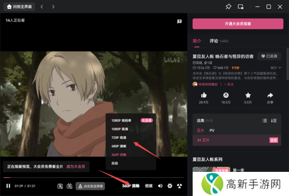Play the 正片 member episode row
Viewport: 289px width, 196px height.
tap(237, 140)
